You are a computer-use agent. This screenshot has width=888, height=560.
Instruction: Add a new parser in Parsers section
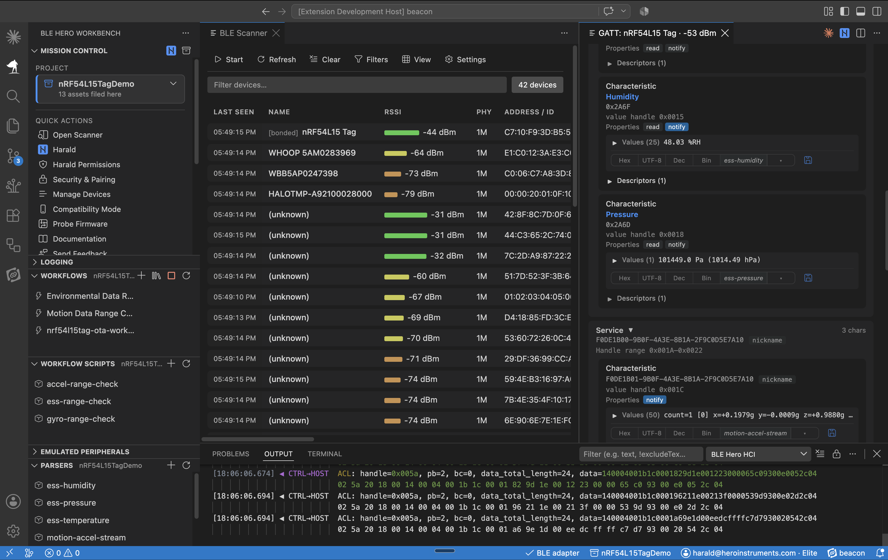tap(171, 465)
